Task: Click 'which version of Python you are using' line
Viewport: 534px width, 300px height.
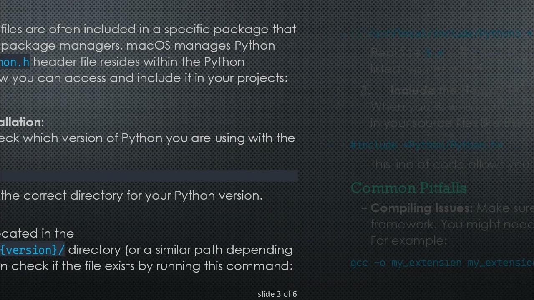Action: point(148,138)
